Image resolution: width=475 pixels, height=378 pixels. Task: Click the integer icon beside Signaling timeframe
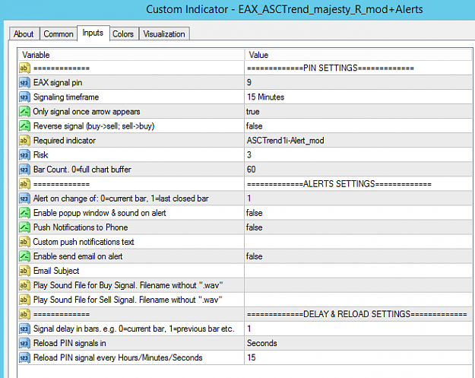pyautogui.click(x=24, y=97)
